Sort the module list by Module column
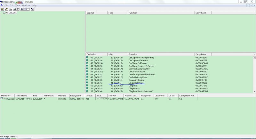The height and width of the screenshot is (139, 256). [x=7, y=95]
